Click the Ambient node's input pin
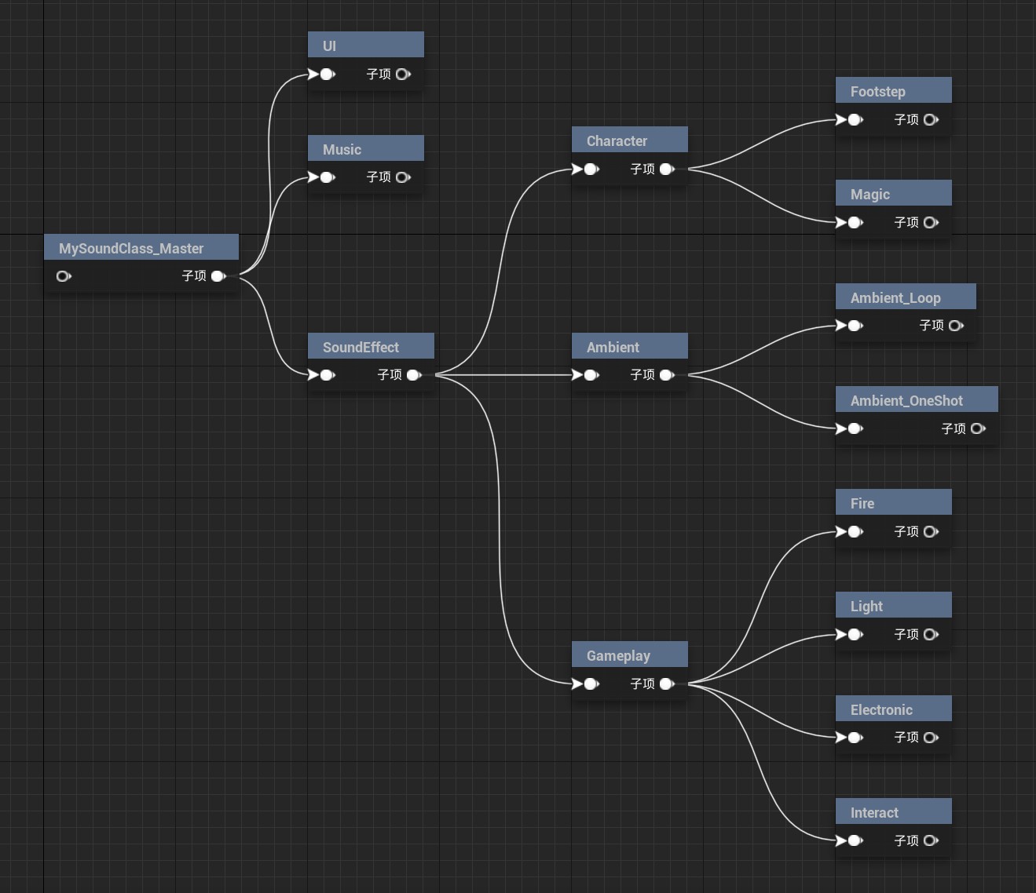The height and width of the screenshot is (893, 1036). tap(591, 375)
